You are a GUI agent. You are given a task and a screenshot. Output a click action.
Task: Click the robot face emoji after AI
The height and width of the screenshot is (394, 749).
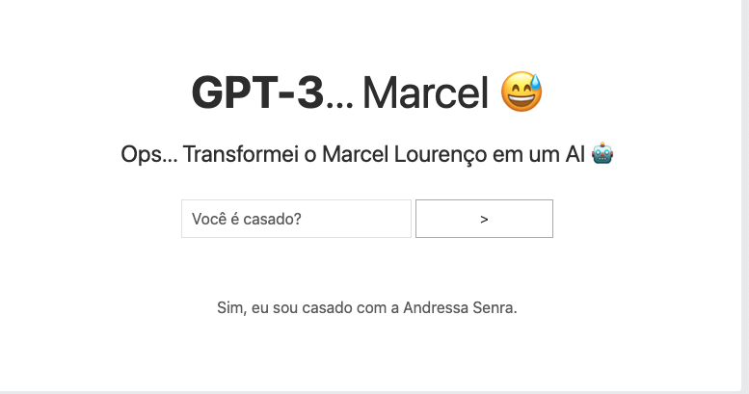click(602, 154)
